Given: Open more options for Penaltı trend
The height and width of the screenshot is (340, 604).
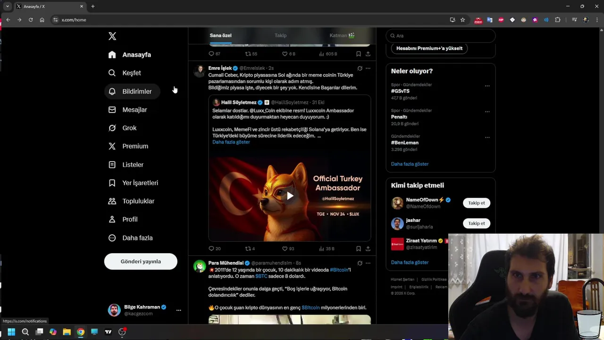Looking at the screenshot, I should click(487, 112).
